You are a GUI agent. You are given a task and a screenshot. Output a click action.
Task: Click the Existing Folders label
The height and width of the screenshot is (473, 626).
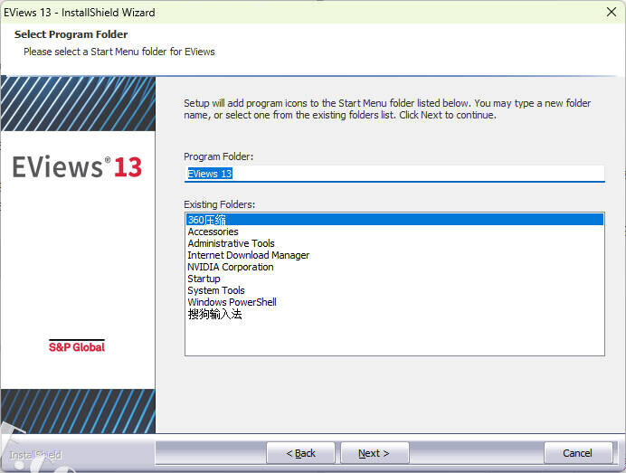[x=219, y=204]
